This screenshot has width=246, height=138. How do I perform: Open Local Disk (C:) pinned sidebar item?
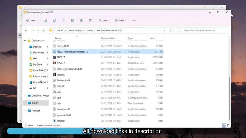(x=39, y=71)
